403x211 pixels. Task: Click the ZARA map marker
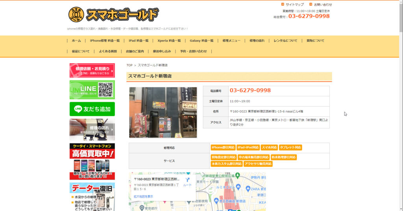[x=248, y=189]
